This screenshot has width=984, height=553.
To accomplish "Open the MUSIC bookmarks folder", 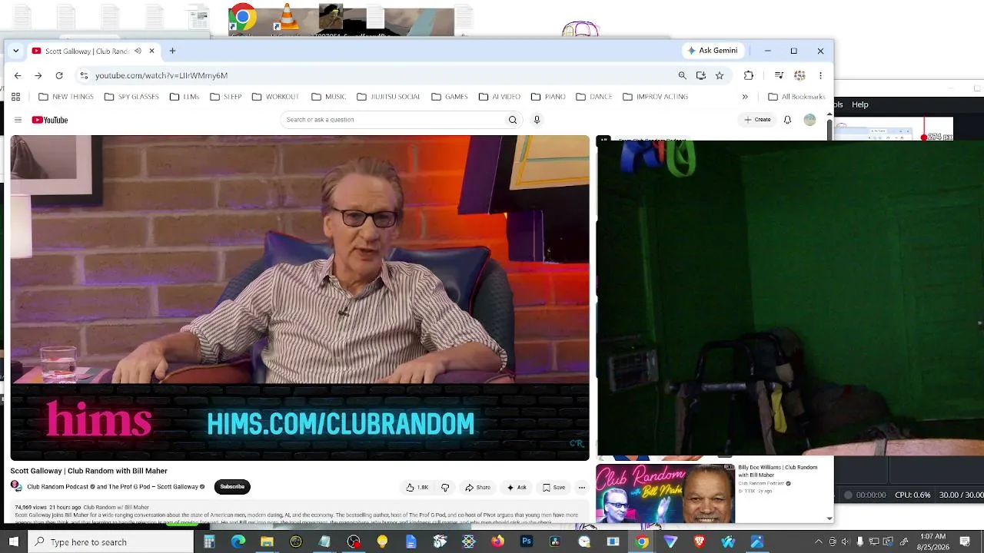I will 329,97.
